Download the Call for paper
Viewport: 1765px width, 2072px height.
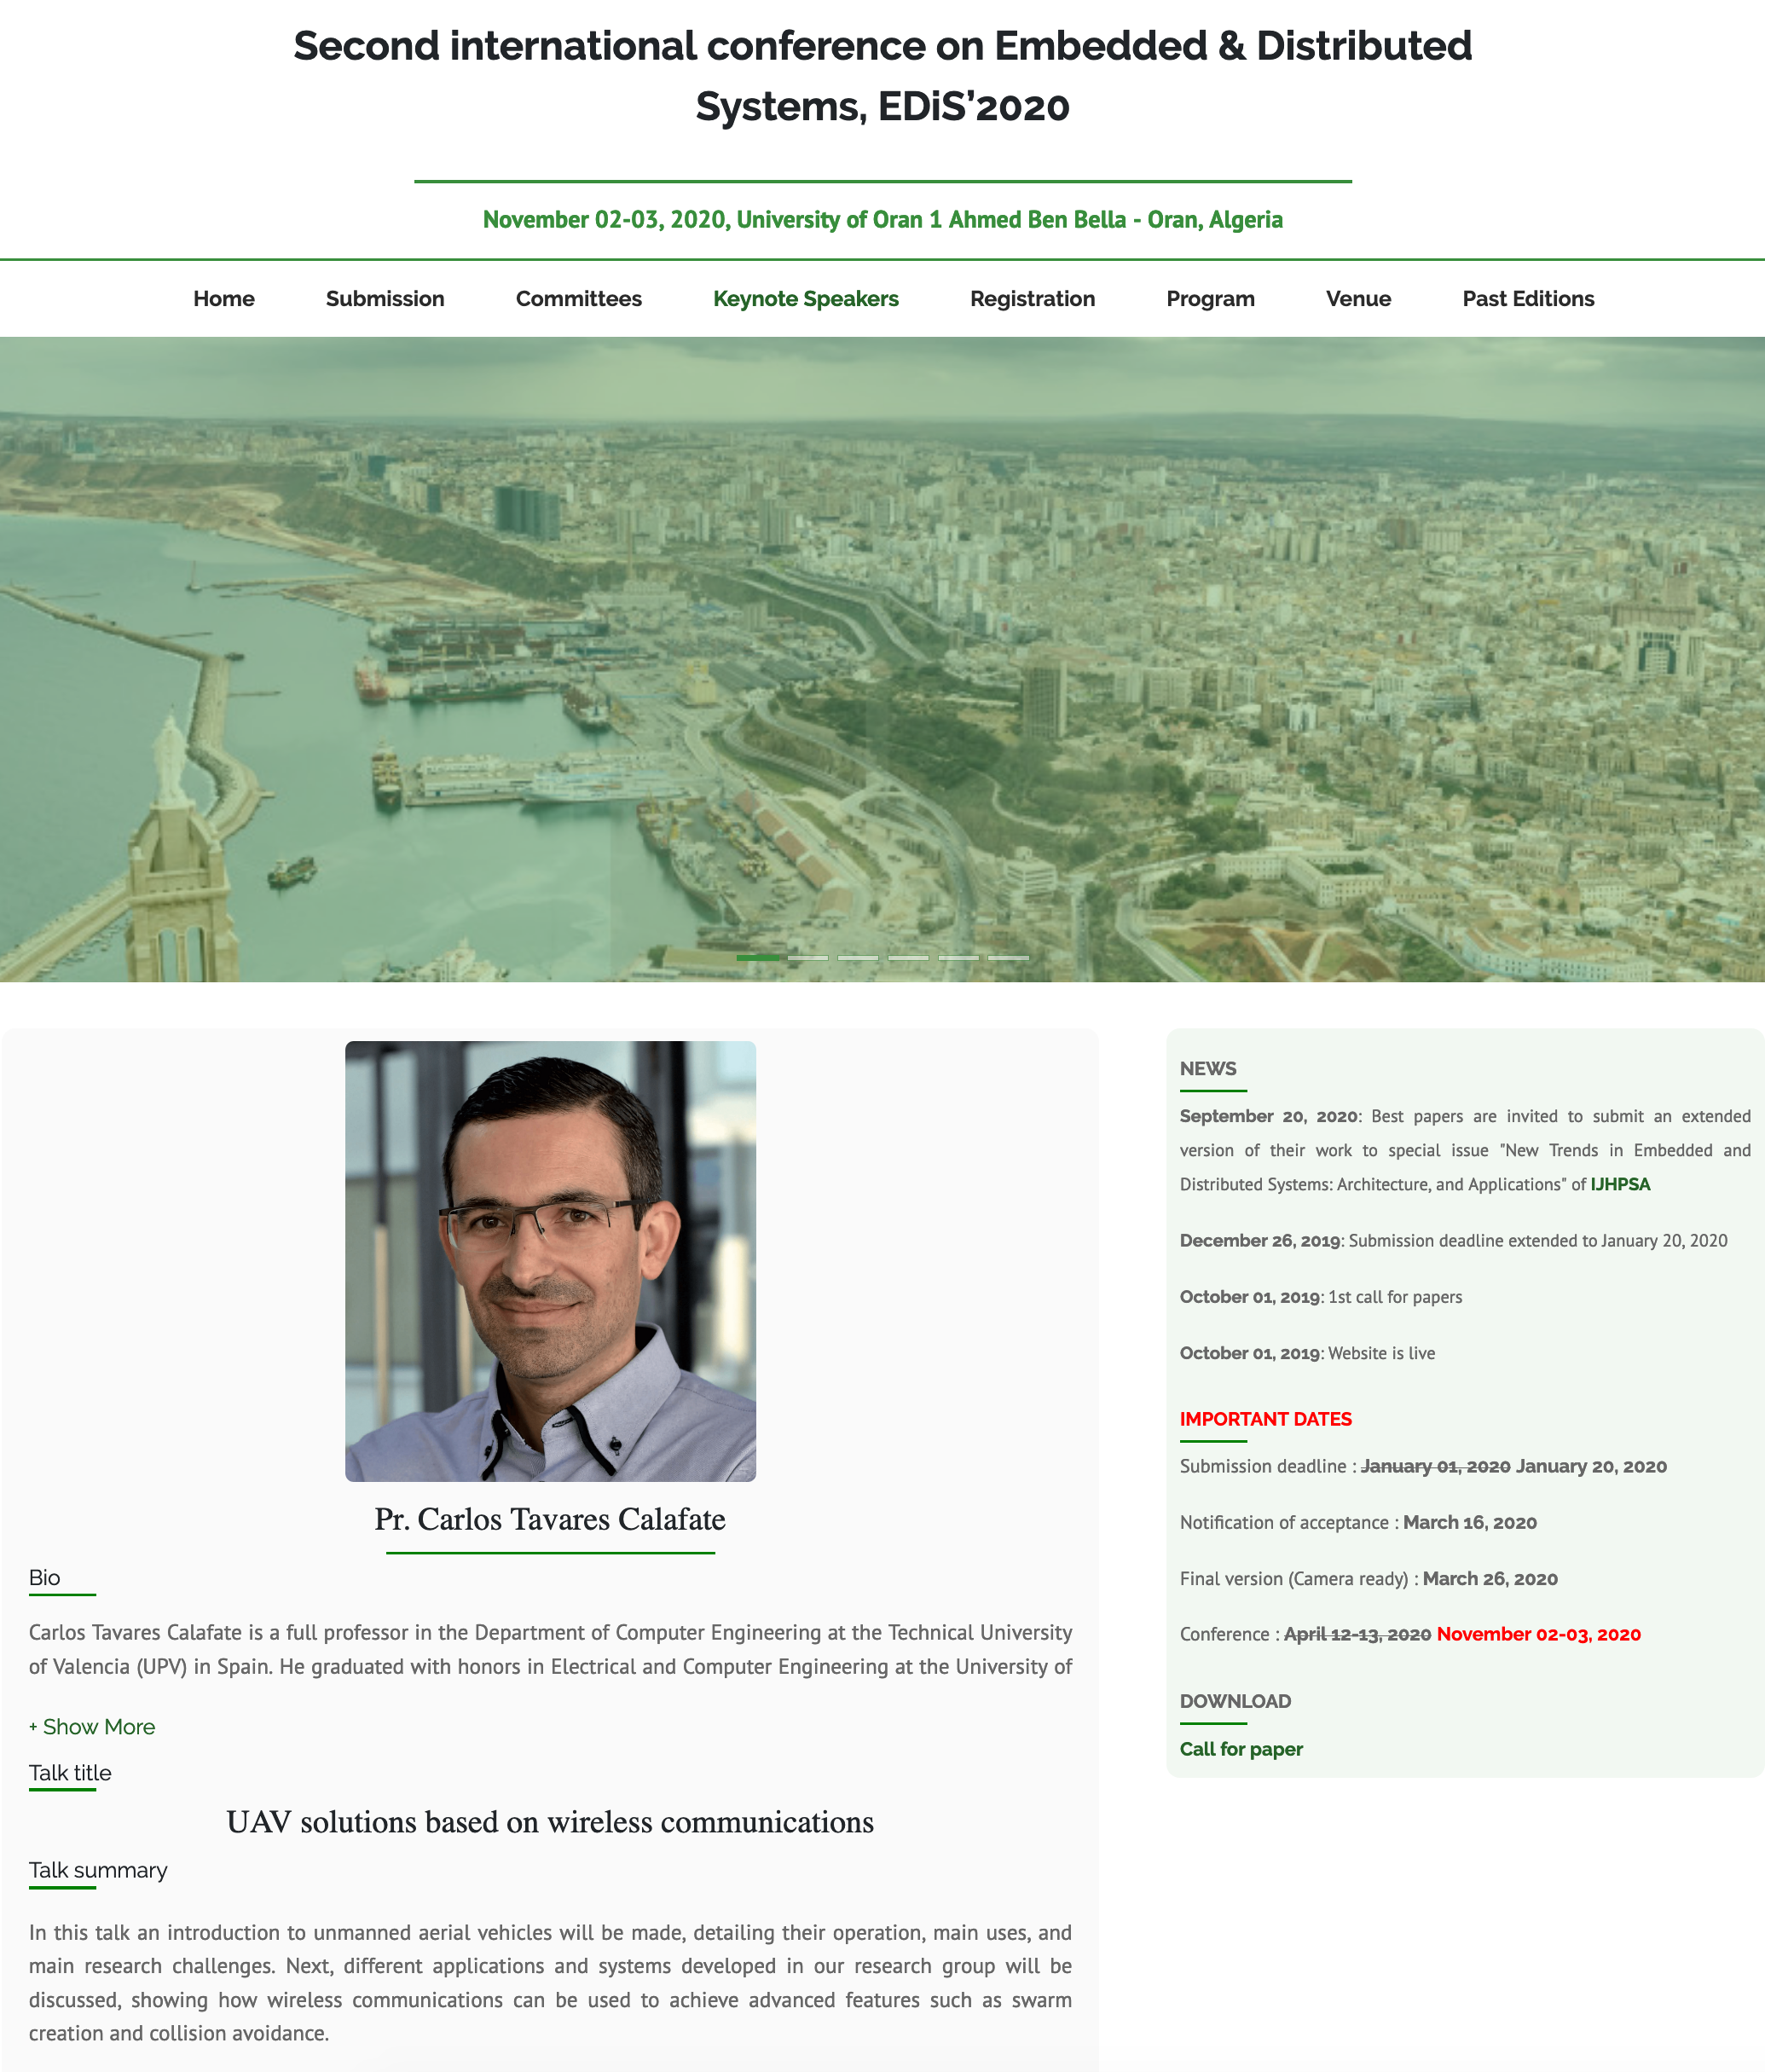(1241, 1749)
